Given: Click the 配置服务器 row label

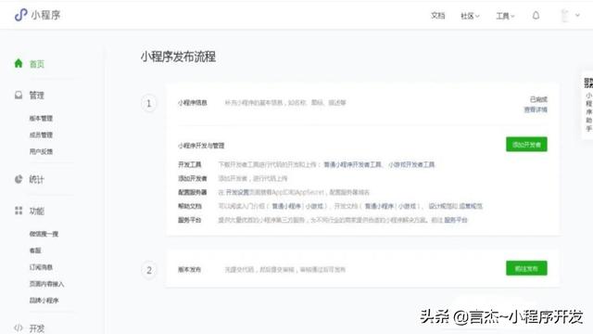Looking at the screenshot, I should click(193, 192).
